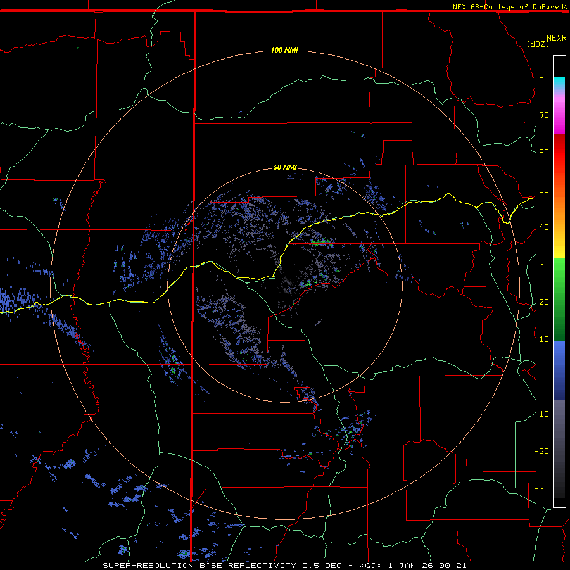
Task: Click the KGJX radar site identifier
Action: (370, 566)
